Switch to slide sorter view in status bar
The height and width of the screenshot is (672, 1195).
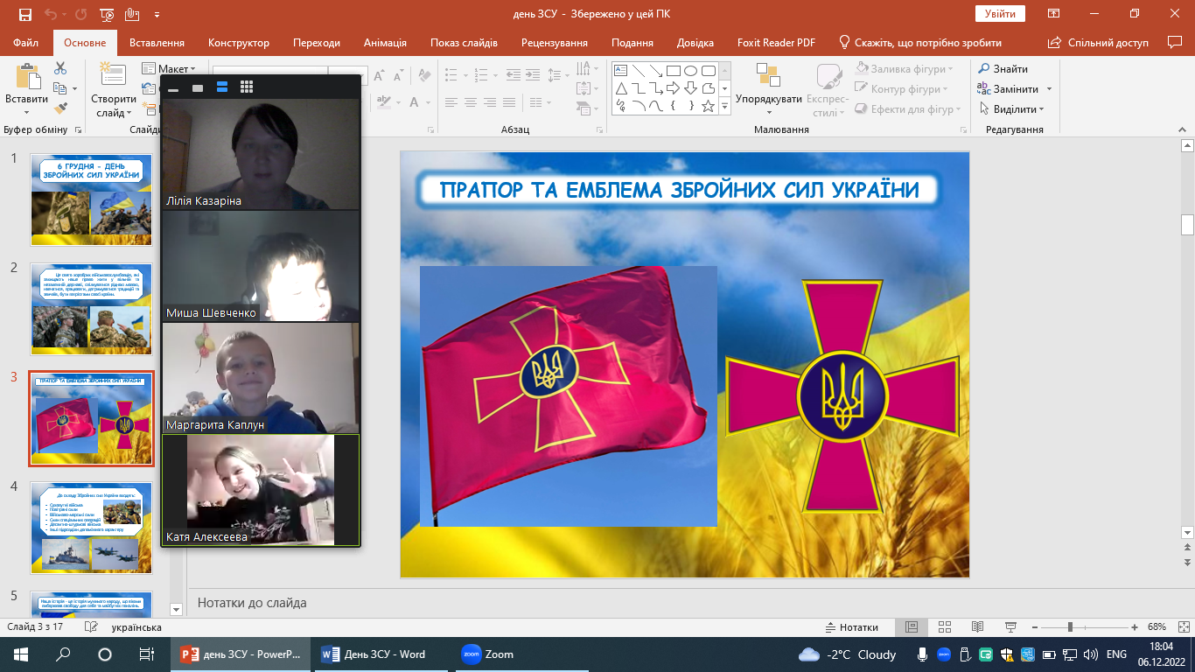point(944,627)
